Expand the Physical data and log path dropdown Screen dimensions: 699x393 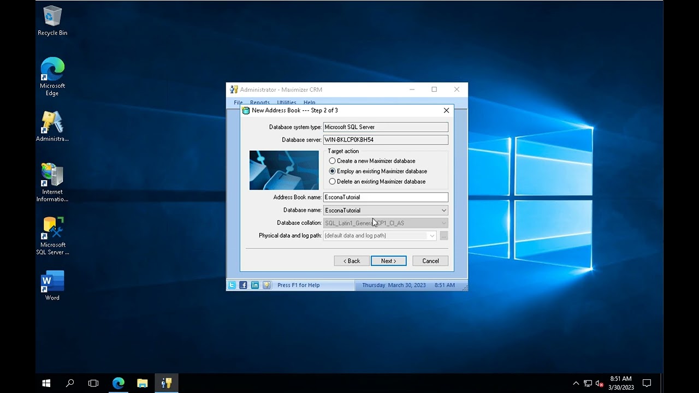tap(431, 236)
